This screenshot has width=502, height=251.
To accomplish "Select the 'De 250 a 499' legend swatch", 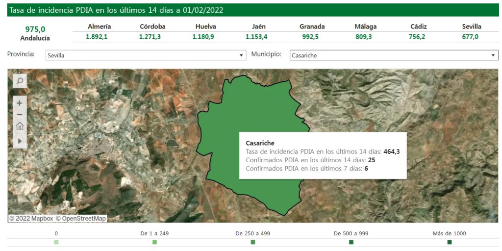I will [x=253, y=242].
